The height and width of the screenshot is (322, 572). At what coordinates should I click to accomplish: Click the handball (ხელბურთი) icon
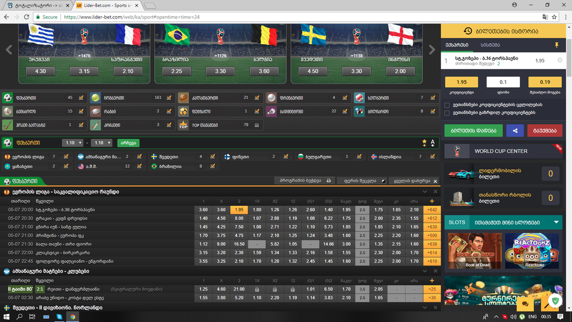pyautogui.click(x=359, y=98)
